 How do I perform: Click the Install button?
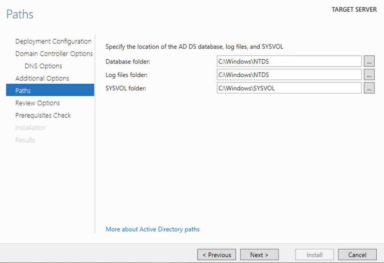pyautogui.click(x=315, y=255)
